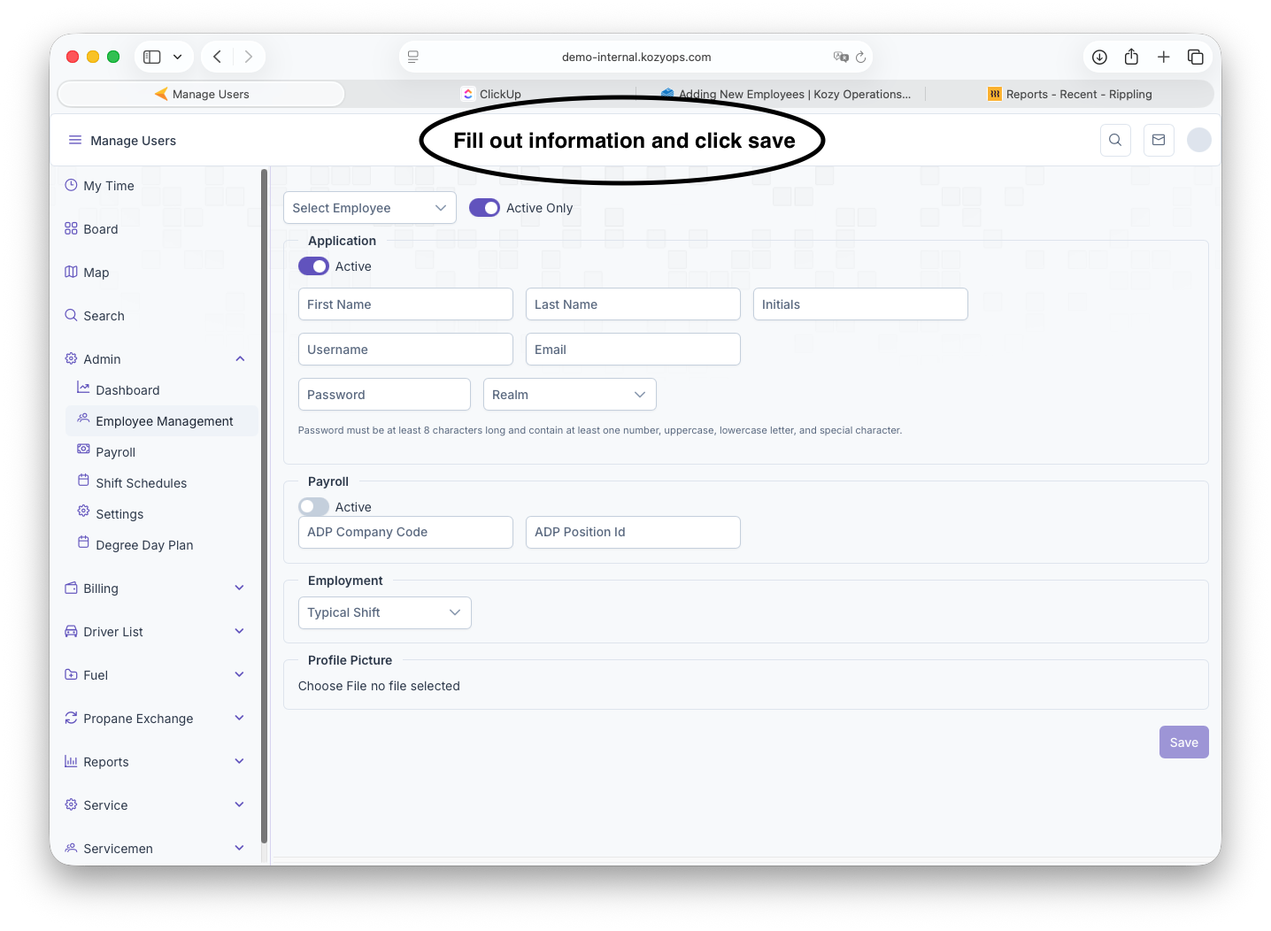Open the mail envelope icon in header

1159,140
